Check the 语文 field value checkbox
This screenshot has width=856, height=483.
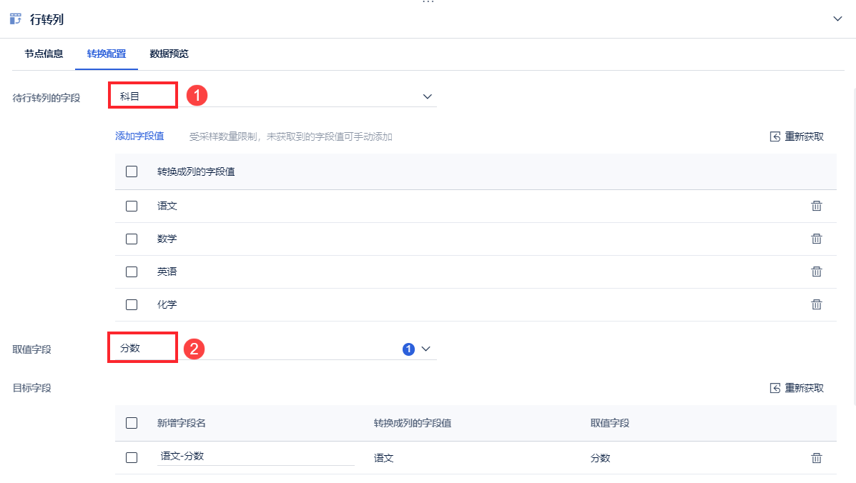(x=132, y=206)
